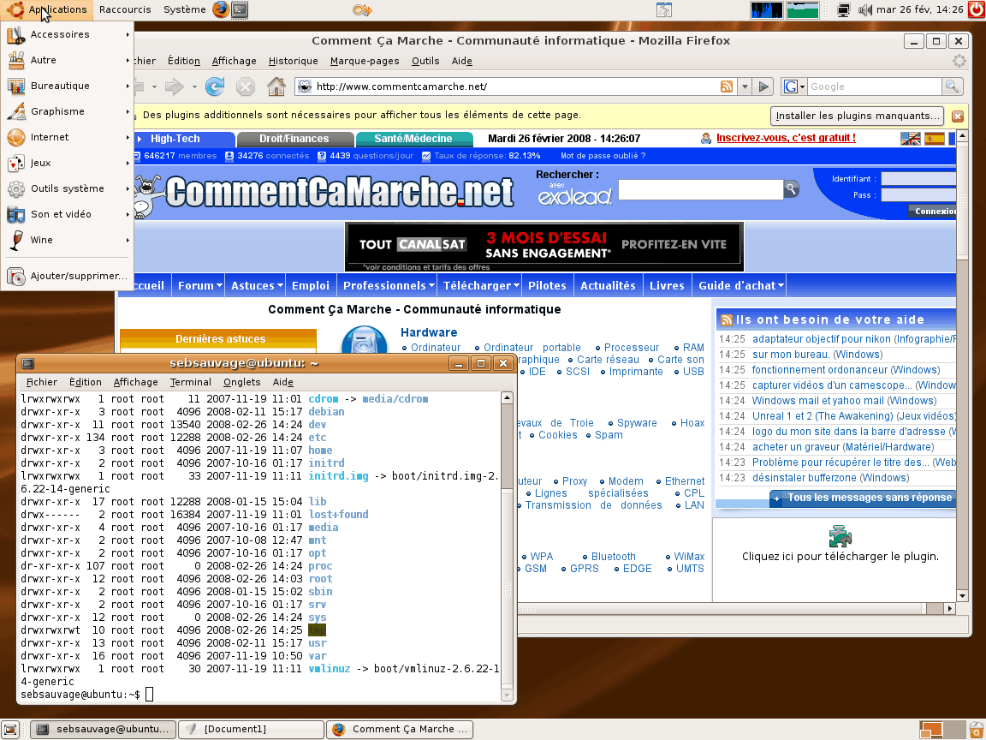Open the Autre applications submenu
986x740 pixels.
[x=68, y=61]
